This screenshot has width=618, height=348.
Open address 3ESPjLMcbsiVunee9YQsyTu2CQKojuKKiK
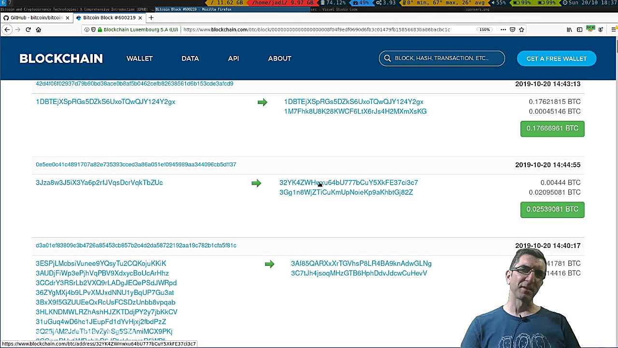point(101,263)
